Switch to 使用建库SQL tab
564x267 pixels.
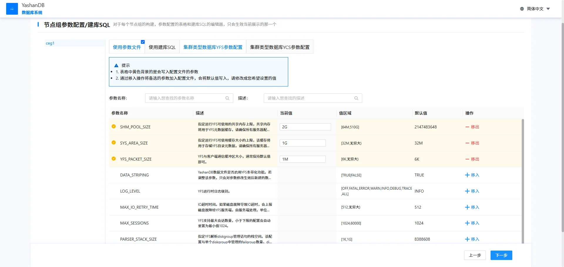(x=162, y=47)
